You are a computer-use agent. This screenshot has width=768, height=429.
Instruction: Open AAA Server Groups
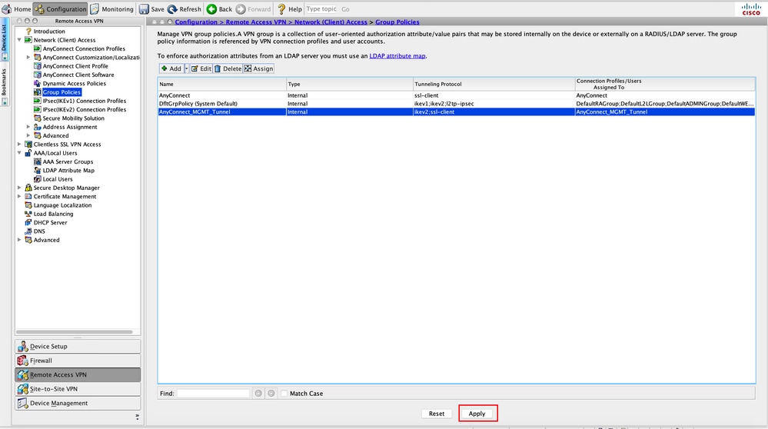[68, 161]
